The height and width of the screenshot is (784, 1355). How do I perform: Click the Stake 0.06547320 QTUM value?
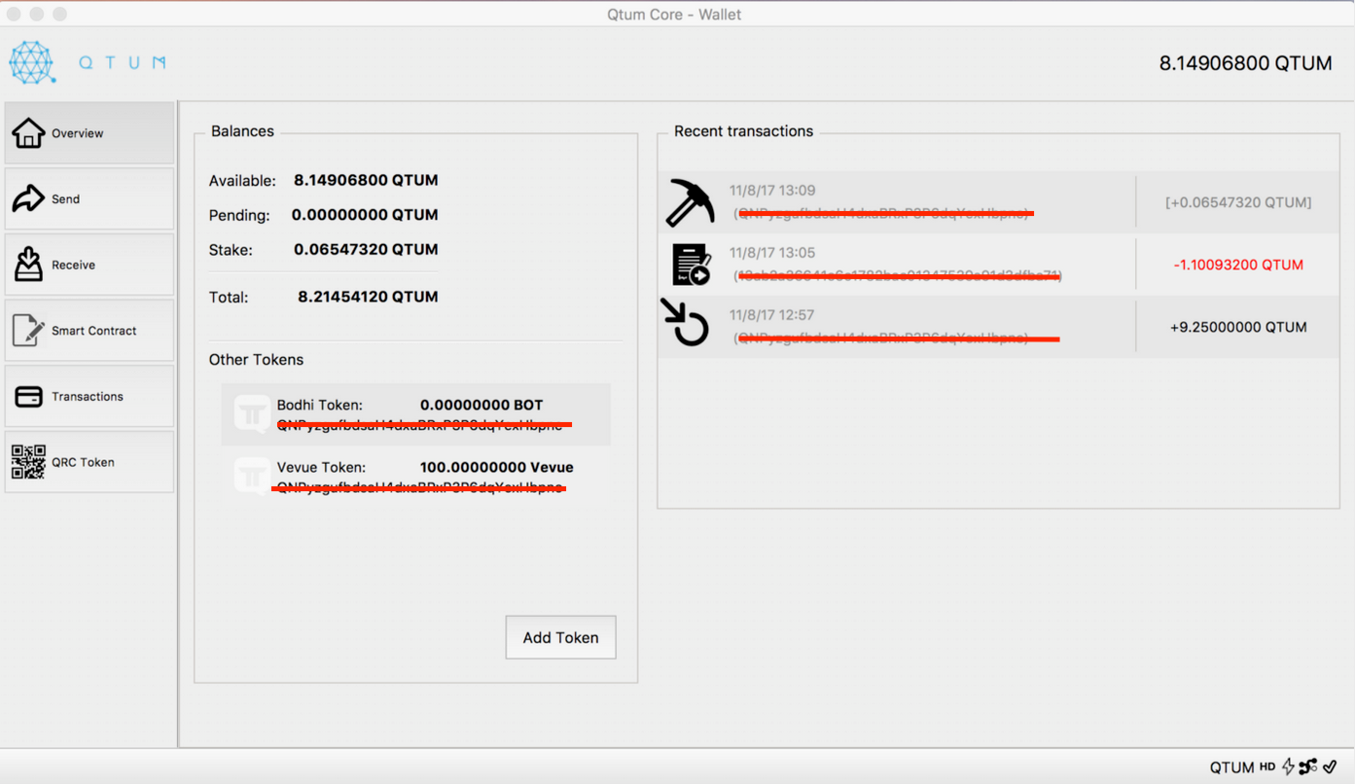pyautogui.click(x=366, y=250)
